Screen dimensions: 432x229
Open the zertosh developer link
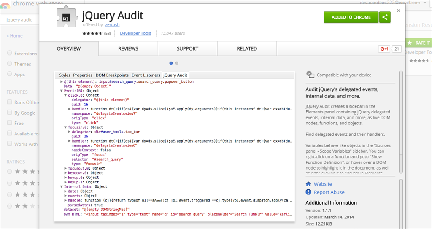click(112, 25)
